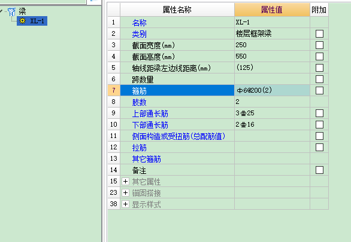Toggle the 上部通长筋 row checkbox

(319, 113)
